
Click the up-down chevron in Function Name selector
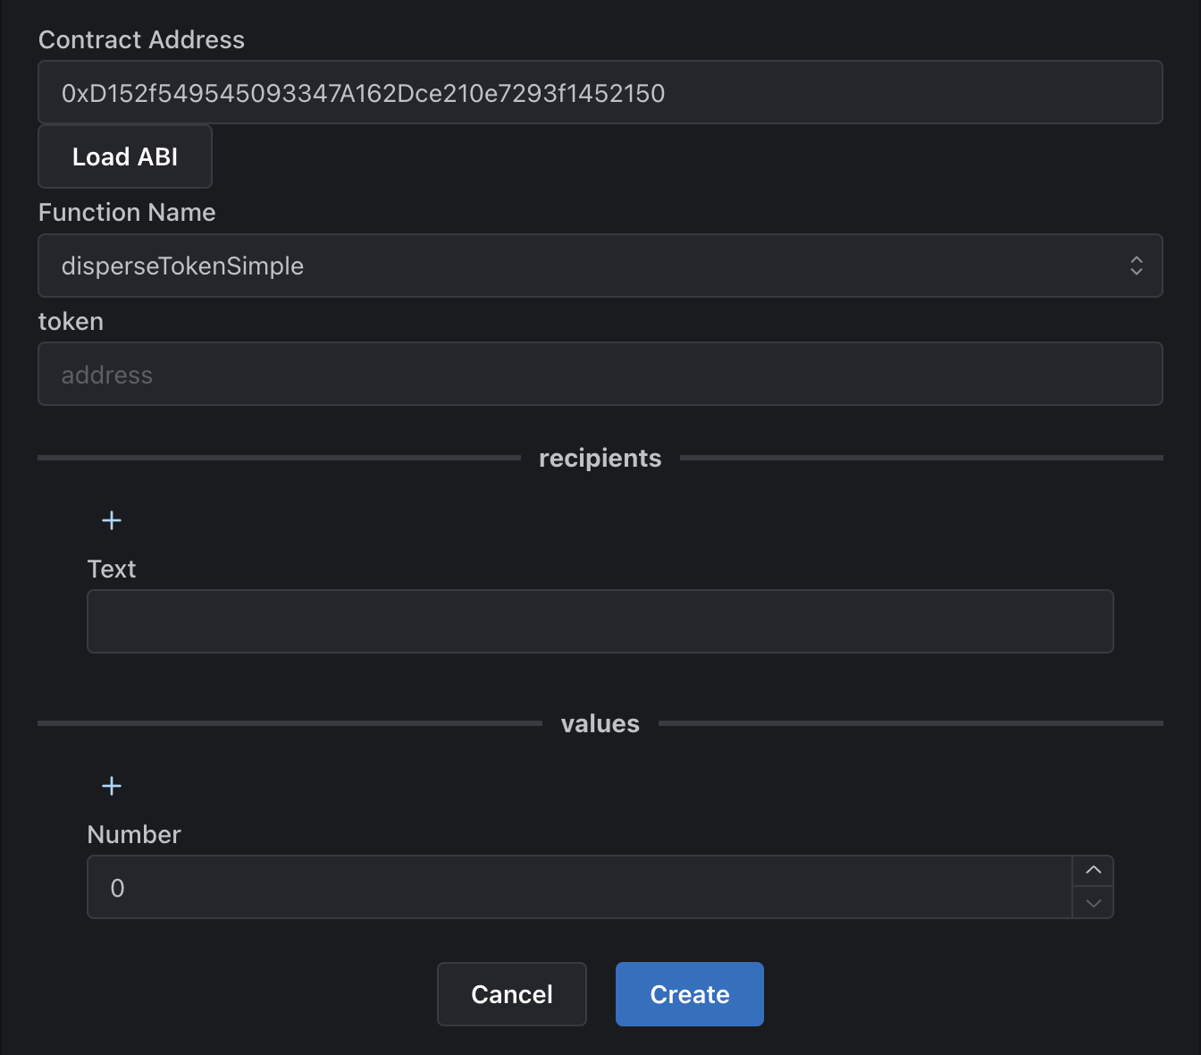pos(1136,266)
